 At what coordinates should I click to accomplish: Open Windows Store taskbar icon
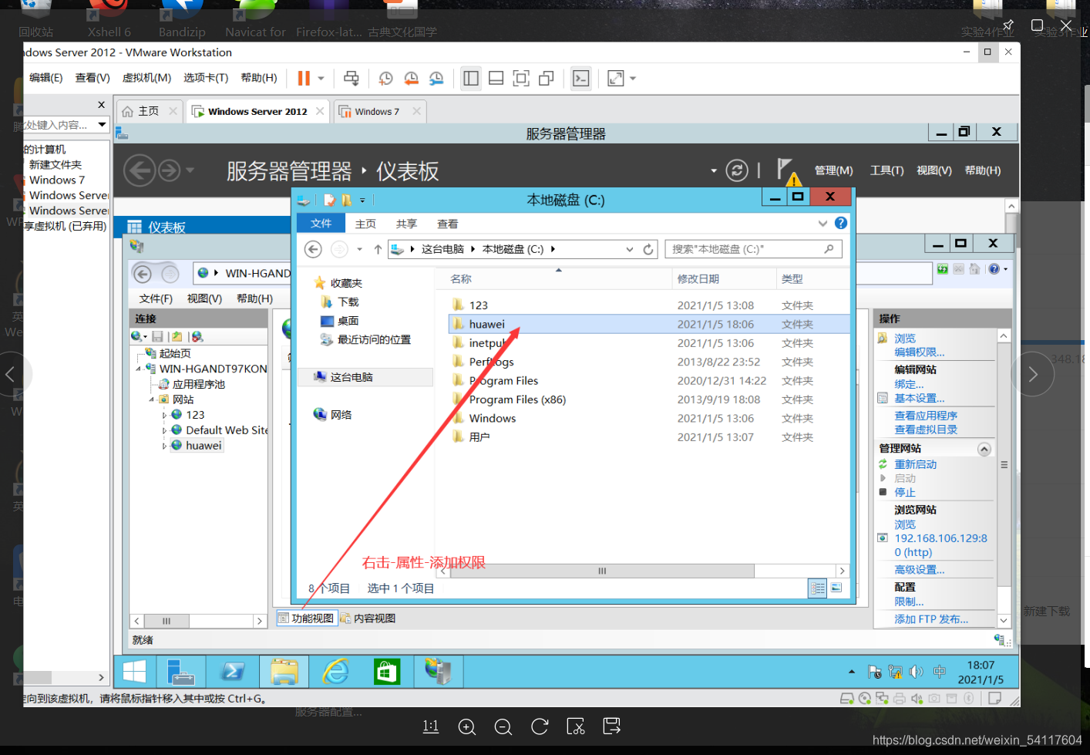point(387,672)
